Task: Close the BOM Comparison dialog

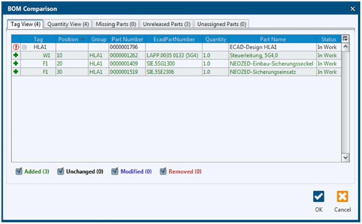Action: 353,9
